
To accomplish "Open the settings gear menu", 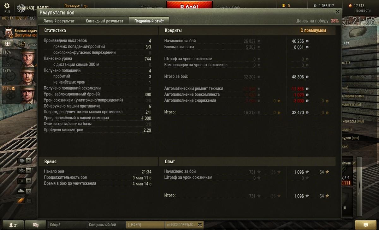I will (x=7, y=6).
